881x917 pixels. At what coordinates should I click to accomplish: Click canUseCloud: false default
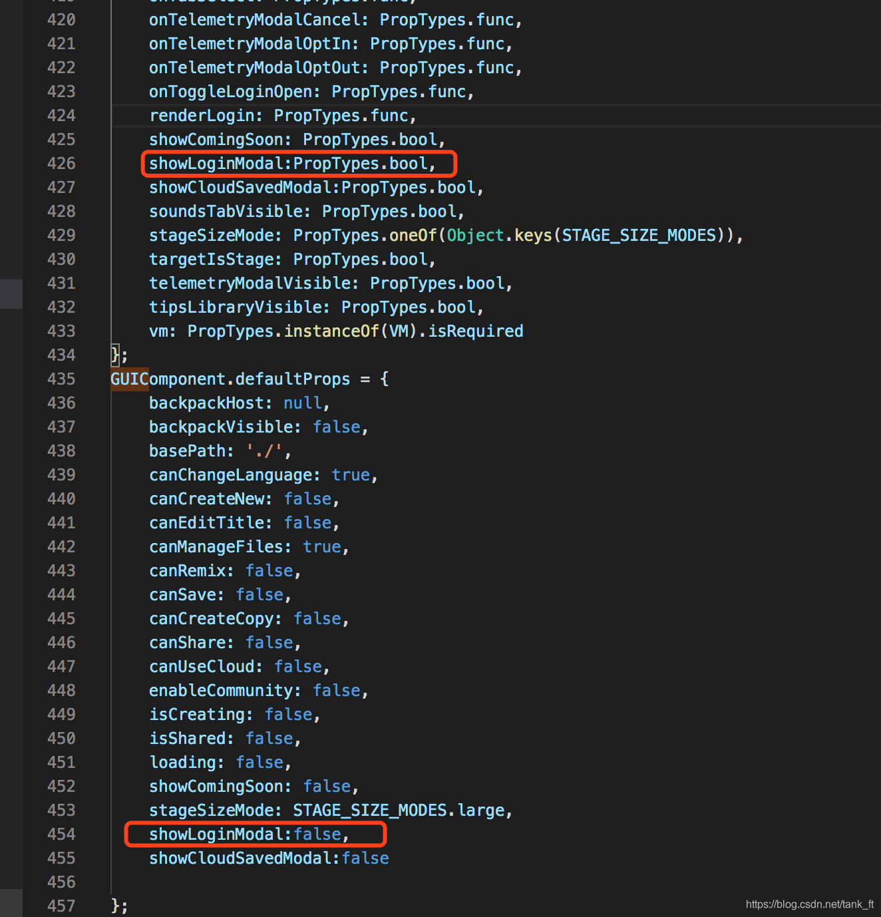click(x=240, y=667)
